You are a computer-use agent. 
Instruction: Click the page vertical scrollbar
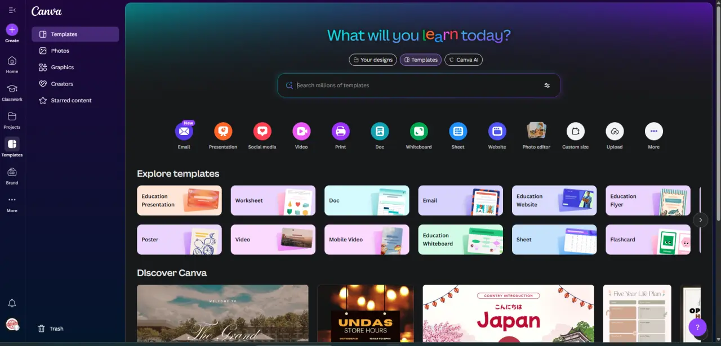pos(718,113)
